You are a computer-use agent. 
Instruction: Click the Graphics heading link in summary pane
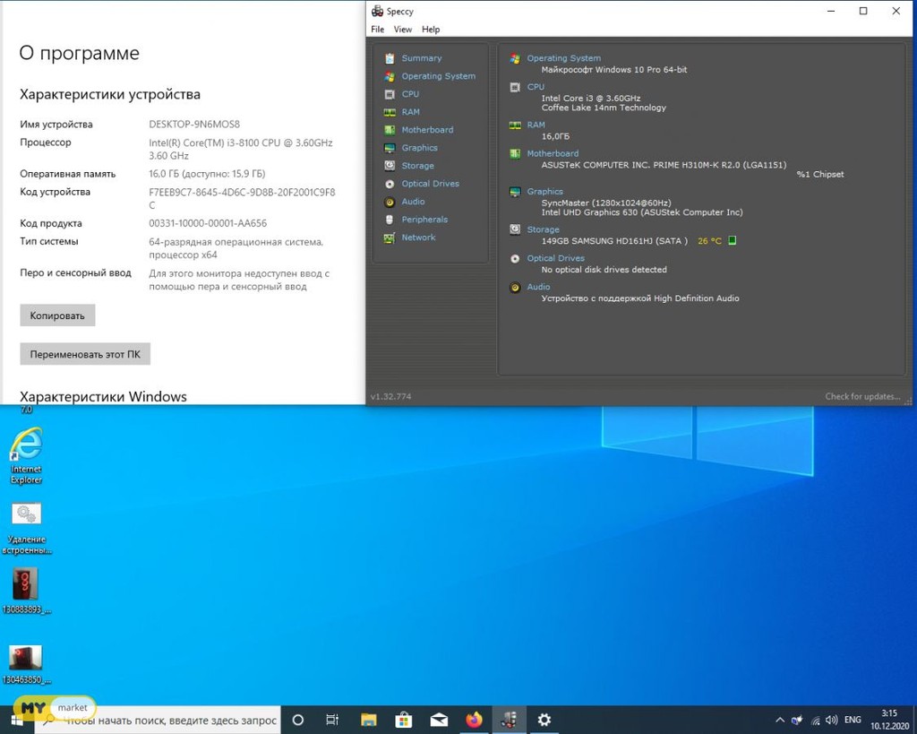click(x=545, y=192)
